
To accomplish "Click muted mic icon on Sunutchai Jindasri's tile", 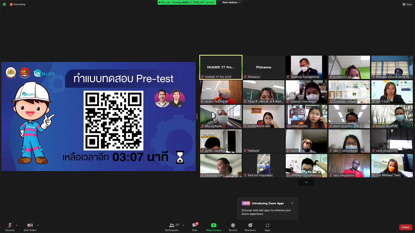I will [331, 102].
